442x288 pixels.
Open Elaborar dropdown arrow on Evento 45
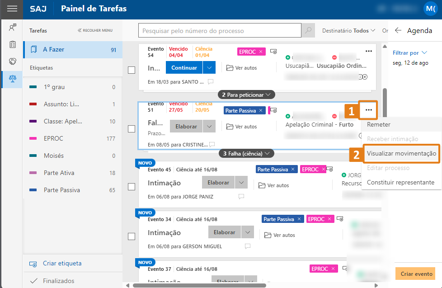[x=241, y=182]
